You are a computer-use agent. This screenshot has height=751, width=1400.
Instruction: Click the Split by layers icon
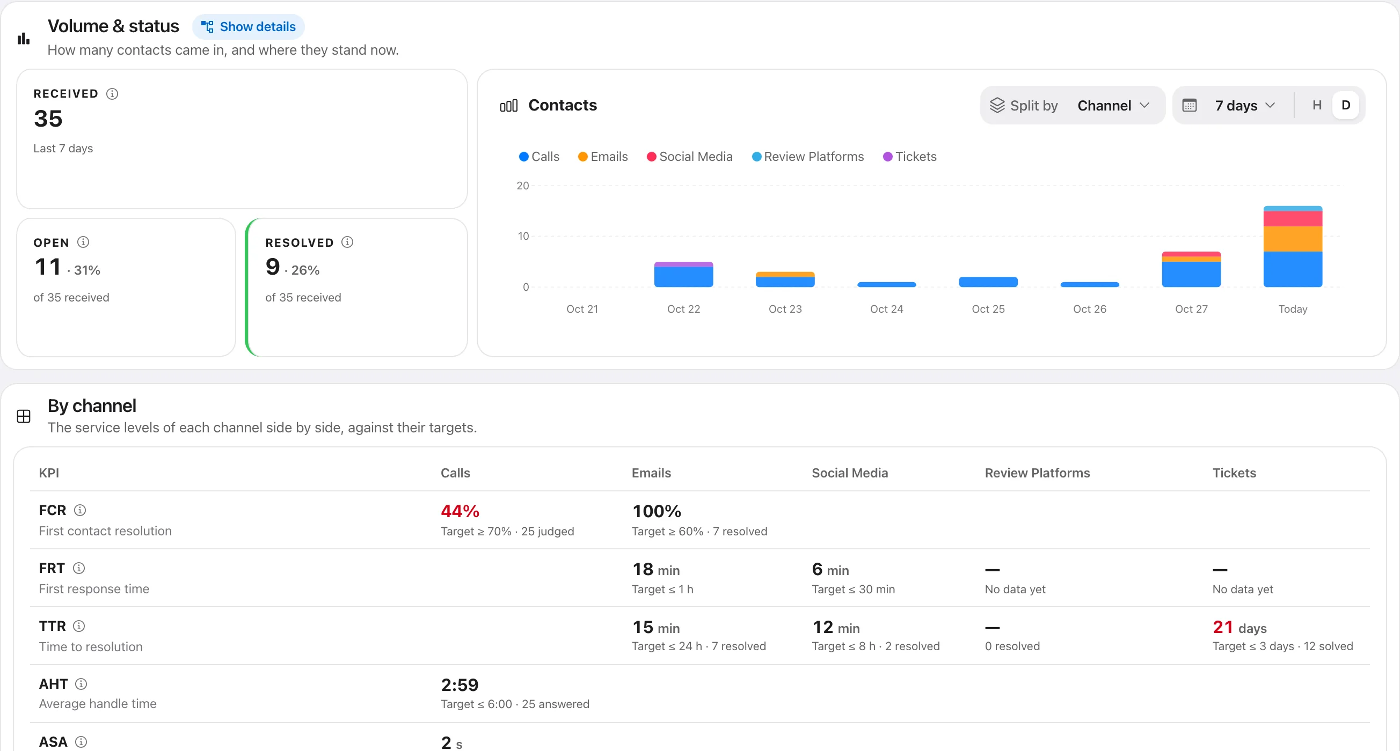(x=997, y=105)
